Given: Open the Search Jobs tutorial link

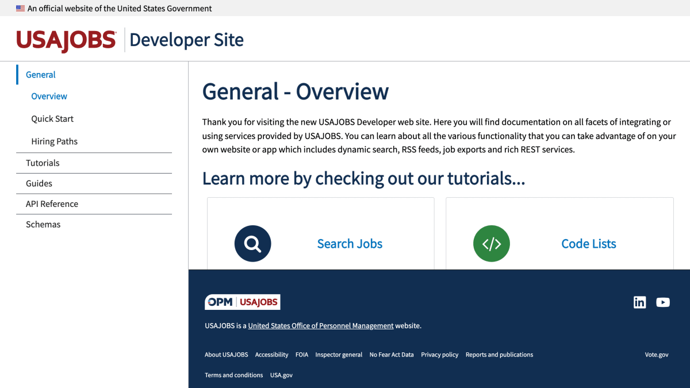Looking at the screenshot, I should click(x=350, y=244).
